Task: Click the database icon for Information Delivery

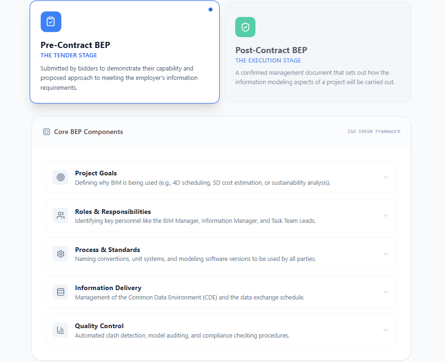Action: (61, 292)
